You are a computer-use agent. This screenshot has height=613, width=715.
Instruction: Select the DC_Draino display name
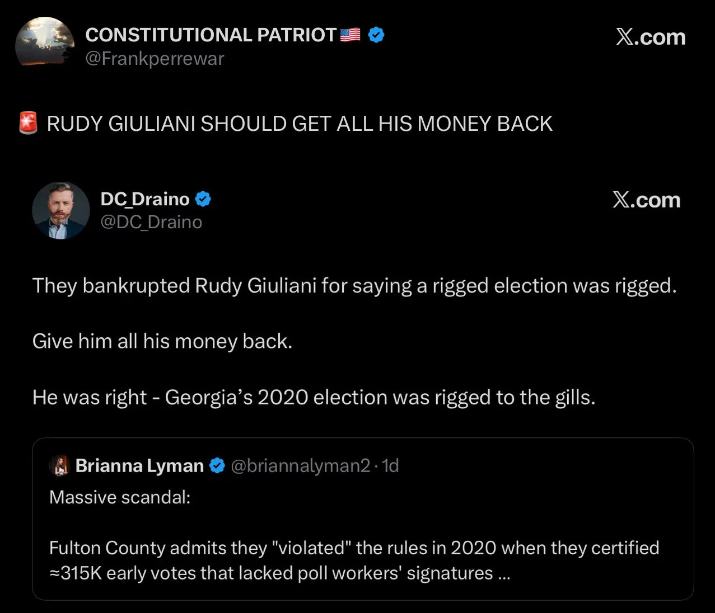145,199
